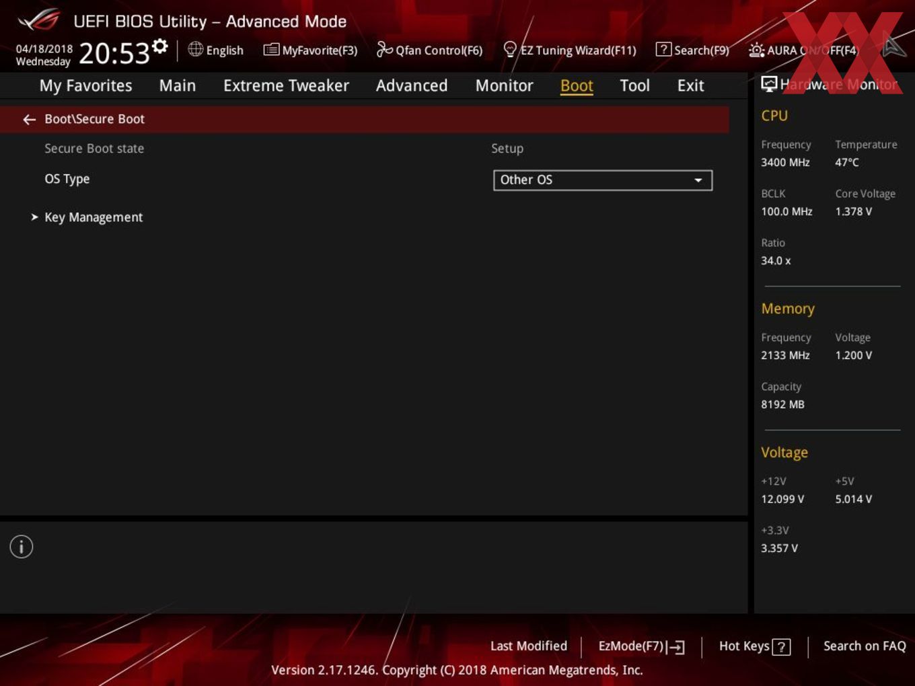Go back using Boot\Secure Boot arrow
915x686 pixels.
tap(29, 119)
